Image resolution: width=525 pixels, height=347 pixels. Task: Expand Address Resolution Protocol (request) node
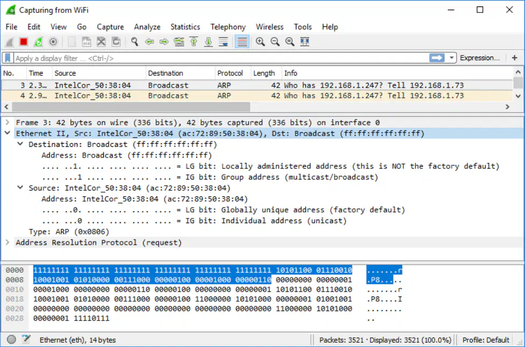point(8,243)
